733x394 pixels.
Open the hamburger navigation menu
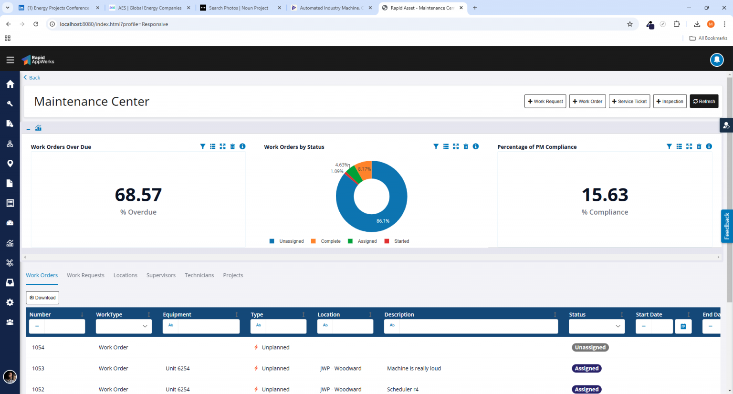[10, 60]
